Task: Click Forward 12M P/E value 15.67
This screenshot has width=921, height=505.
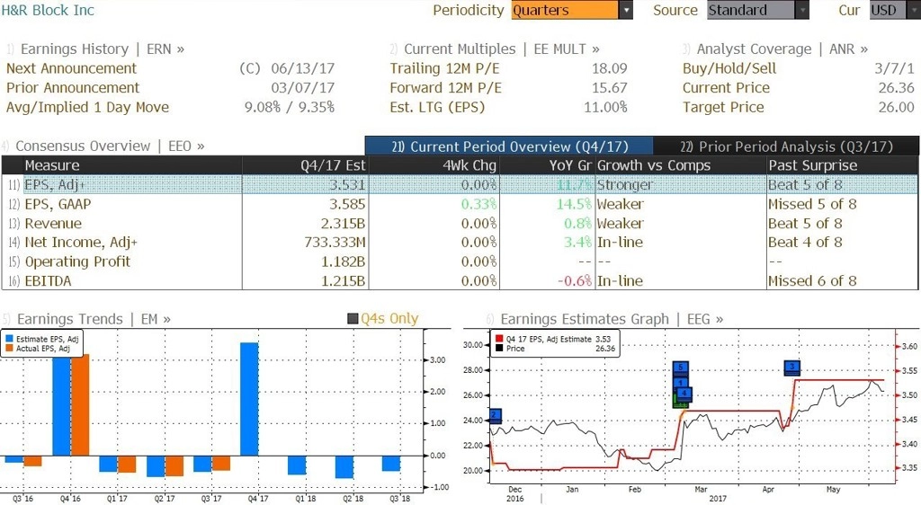Action: pos(609,88)
